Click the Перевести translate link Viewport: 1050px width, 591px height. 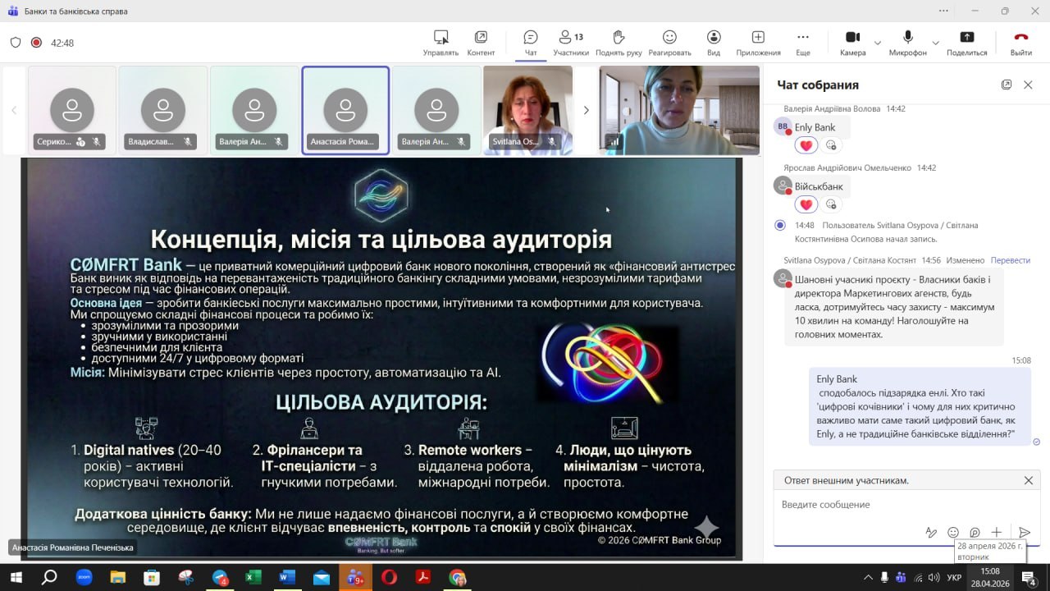pos(1011,260)
